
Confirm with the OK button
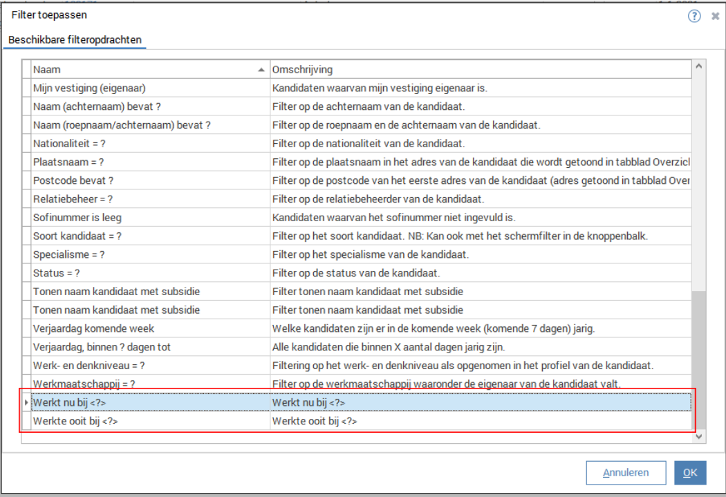[690, 473]
